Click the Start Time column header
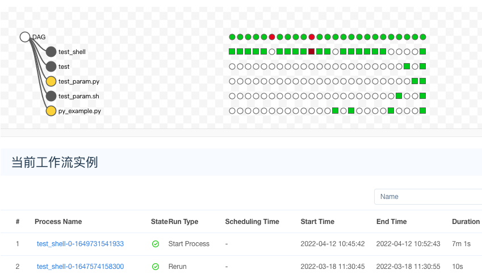482x278 pixels. 317,222
